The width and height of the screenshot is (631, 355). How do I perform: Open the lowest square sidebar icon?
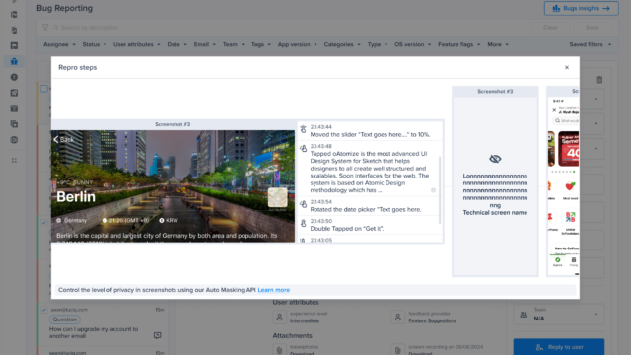pos(14,140)
